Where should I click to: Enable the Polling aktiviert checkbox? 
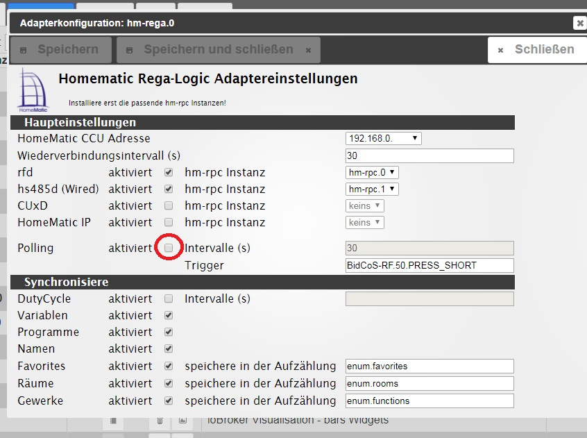169,248
